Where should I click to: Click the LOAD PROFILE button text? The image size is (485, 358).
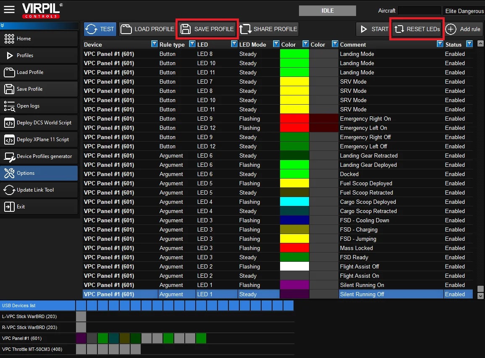pyautogui.click(x=154, y=29)
